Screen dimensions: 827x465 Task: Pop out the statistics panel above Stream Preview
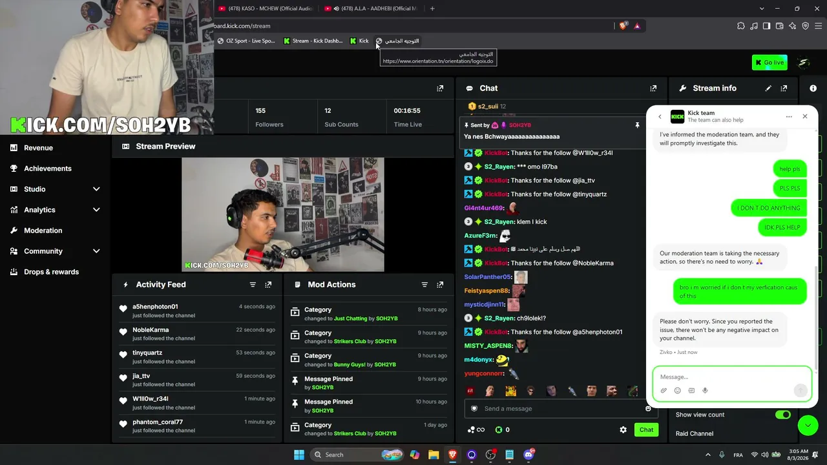(x=440, y=88)
